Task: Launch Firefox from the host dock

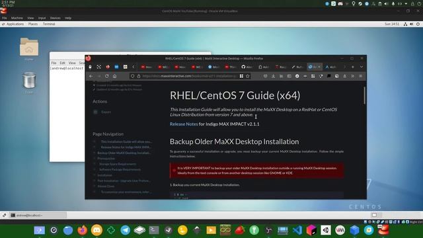Action: (x=82, y=230)
